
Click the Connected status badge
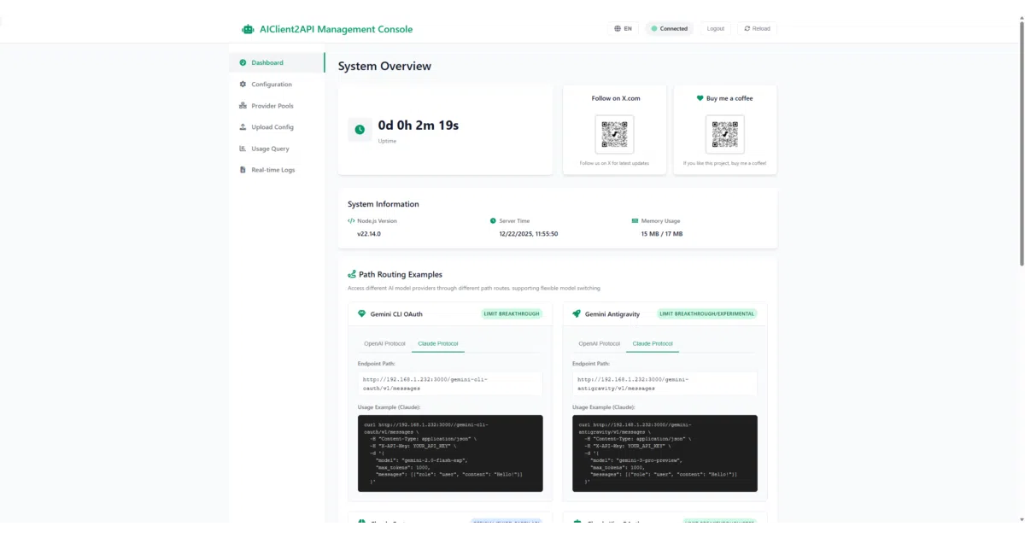click(x=669, y=29)
